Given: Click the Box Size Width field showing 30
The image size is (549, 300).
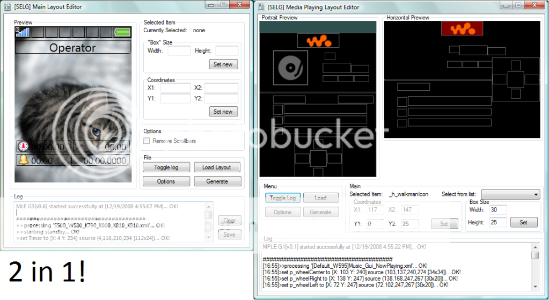Looking at the screenshot, I should pyautogui.click(x=498, y=210).
